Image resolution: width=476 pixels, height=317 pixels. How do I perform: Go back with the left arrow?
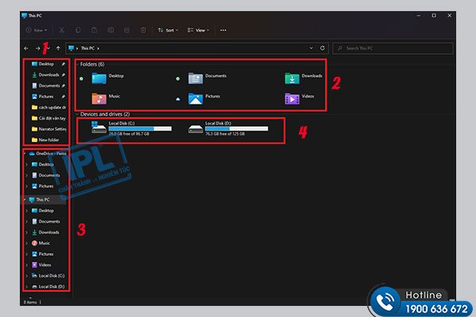coord(26,48)
